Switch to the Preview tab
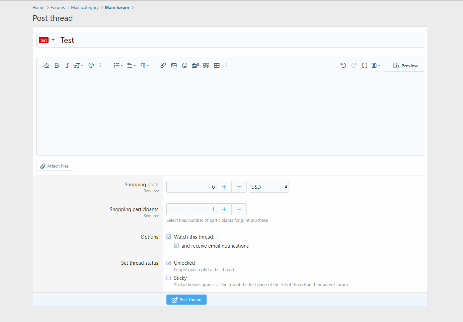 405,66
